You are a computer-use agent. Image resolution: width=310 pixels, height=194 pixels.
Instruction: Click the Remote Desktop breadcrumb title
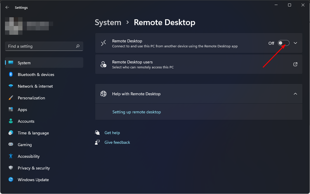[164, 22]
